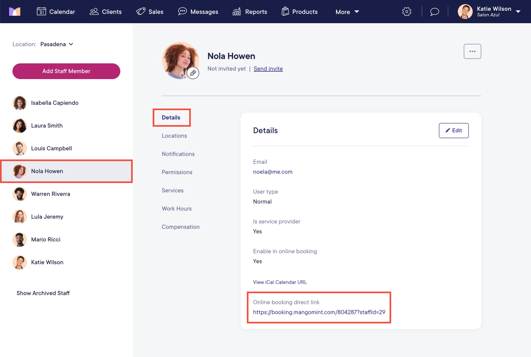Select Laura Smith from the staff list

click(x=46, y=125)
